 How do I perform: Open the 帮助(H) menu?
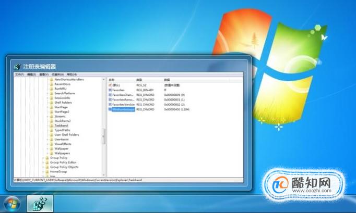pyautogui.click(x=72, y=74)
